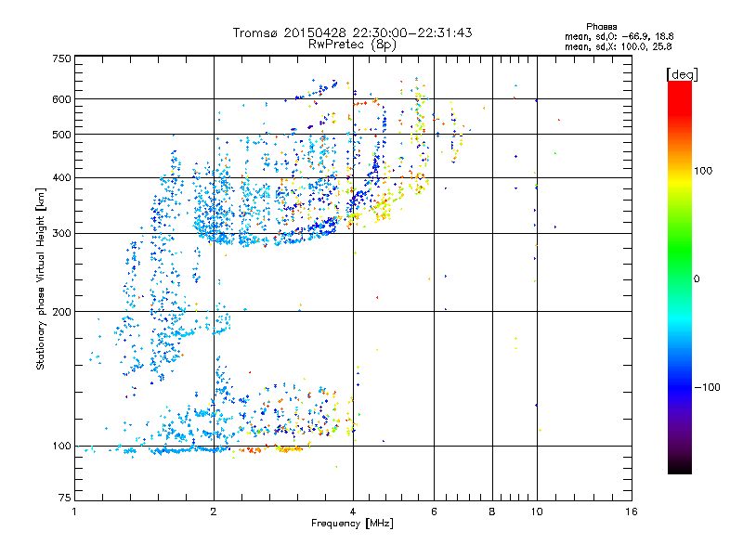Viewport: 743px width, 557px height.
Task: Click the y-axis label '400'
Action: tap(61, 177)
